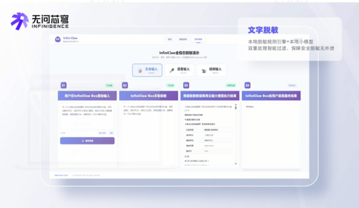Switch to 视频输入 video input mode

(212, 70)
